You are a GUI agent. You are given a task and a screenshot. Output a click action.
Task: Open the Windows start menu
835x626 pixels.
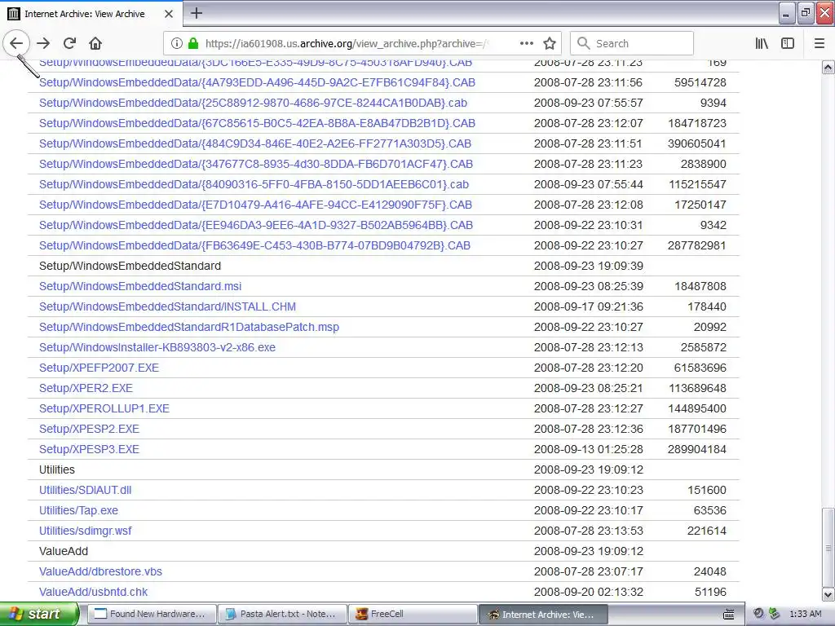pos(39,614)
